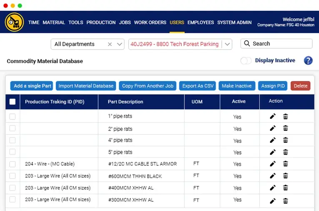Click the Welcome jeffbl text
The height and width of the screenshot is (211, 319).
coord(298,19)
